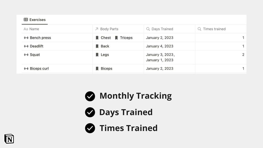This screenshot has height=148, width=263.
Task: Click the dumbbell icon beside Deadlift
Action: point(26,46)
